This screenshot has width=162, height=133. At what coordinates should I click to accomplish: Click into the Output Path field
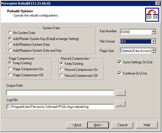tap(60, 93)
